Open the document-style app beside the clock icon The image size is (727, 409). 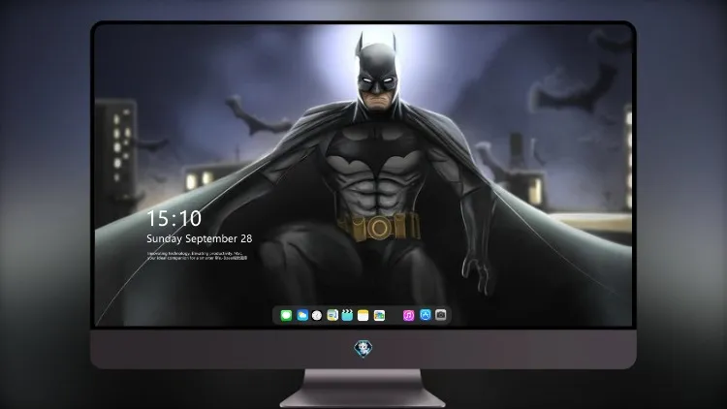[x=332, y=315]
